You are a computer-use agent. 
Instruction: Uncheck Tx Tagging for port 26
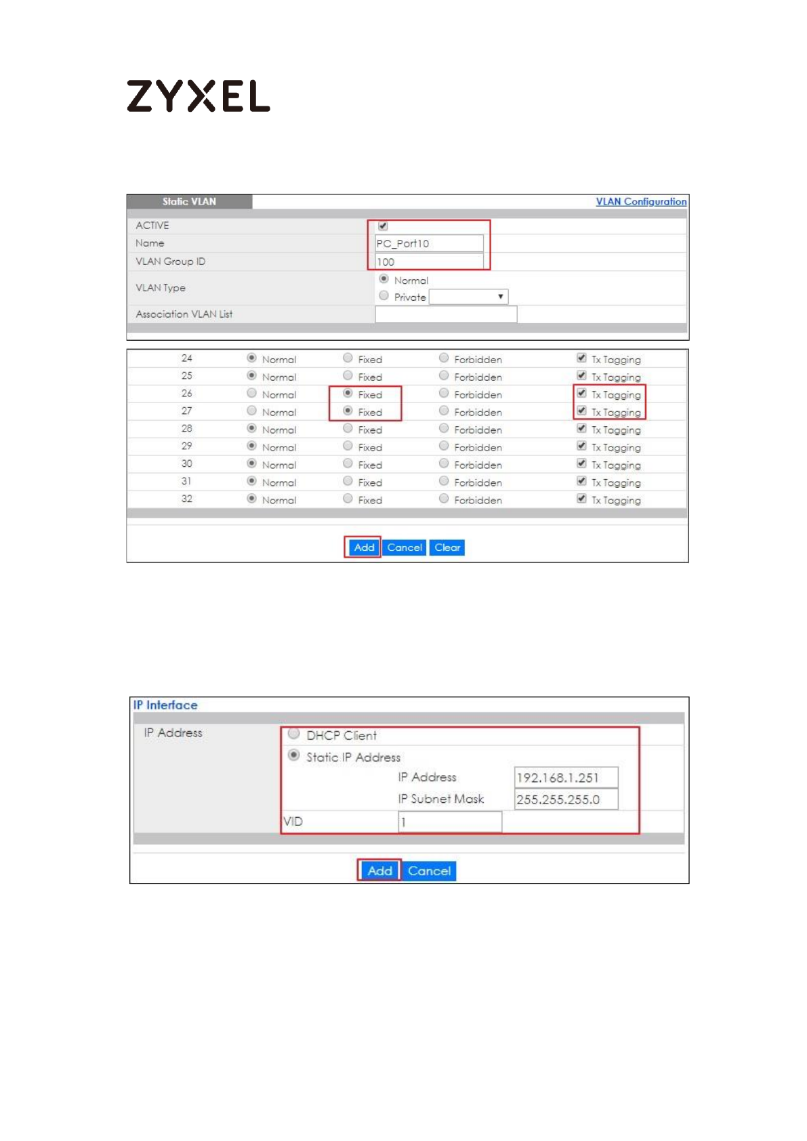pyautogui.click(x=581, y=393)
